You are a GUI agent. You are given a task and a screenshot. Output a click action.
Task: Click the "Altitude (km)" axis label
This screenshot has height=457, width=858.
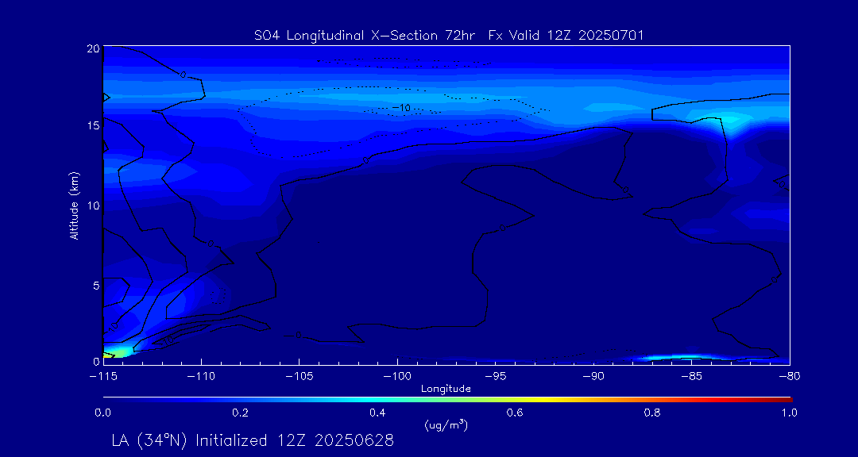click(74, 205)
